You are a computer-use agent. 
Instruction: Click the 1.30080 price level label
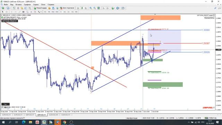(x=206, y=30)
